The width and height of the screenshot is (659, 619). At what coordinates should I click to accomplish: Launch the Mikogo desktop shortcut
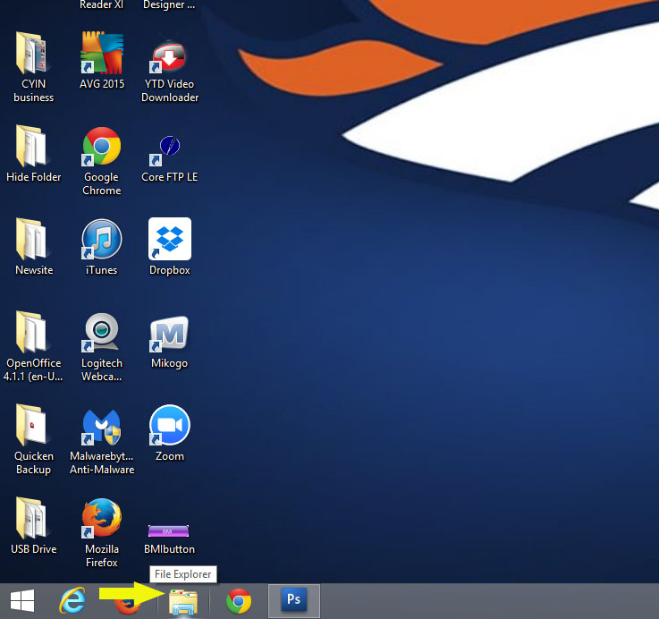(170, 334)
